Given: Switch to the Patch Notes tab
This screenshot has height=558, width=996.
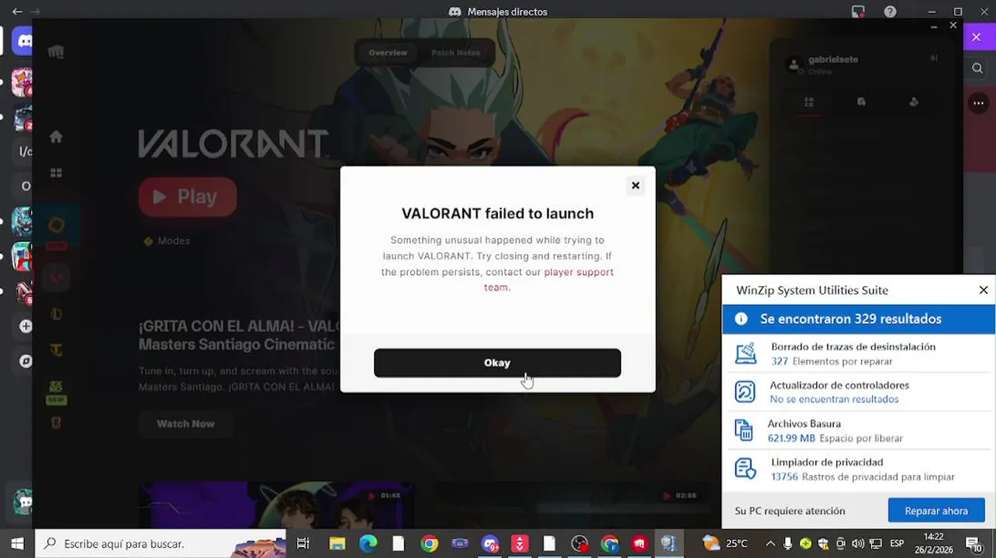Looking at the screenshot, I should click(456, 53).
